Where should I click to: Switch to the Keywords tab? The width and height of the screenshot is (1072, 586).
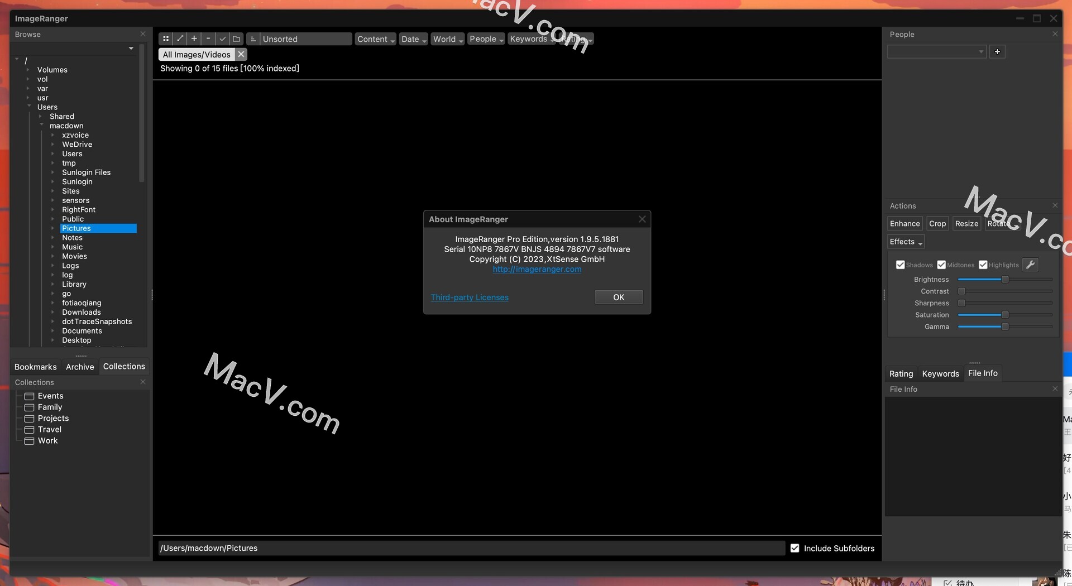(940, 374)
